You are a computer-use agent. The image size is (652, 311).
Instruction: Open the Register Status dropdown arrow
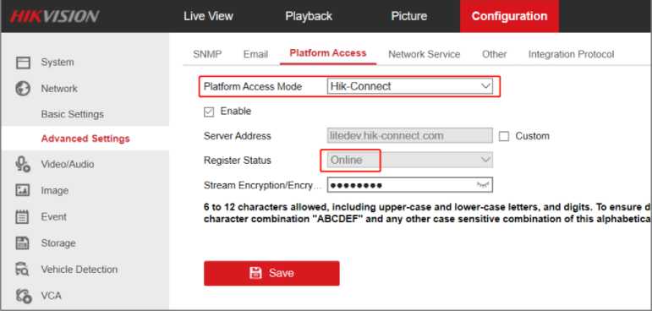tap(485, 160)
